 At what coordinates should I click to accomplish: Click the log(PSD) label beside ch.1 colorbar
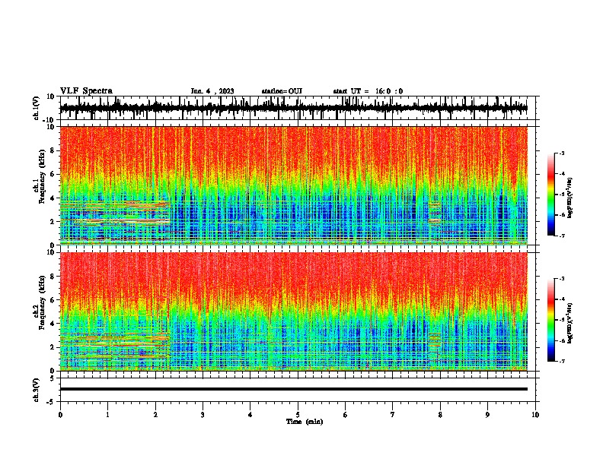(569, 198)
